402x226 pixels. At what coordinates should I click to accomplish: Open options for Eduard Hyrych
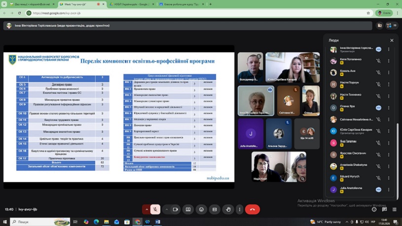click(x=389, y=178)
